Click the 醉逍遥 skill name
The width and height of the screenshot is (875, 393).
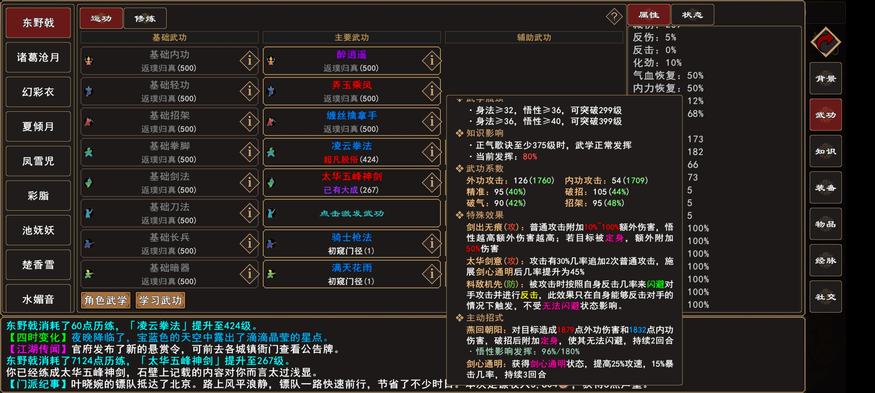[351, 55]
